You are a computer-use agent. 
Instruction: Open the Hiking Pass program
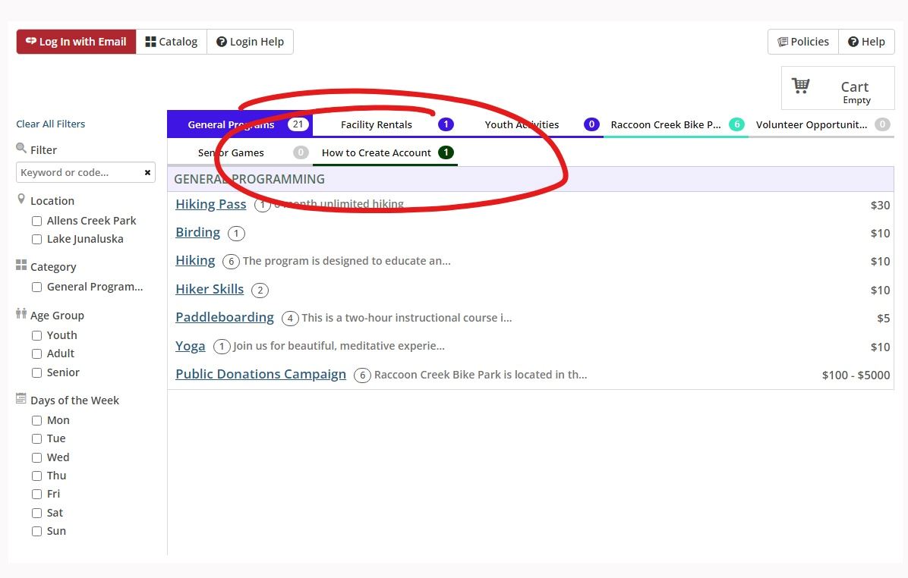[x=210, y=203]
